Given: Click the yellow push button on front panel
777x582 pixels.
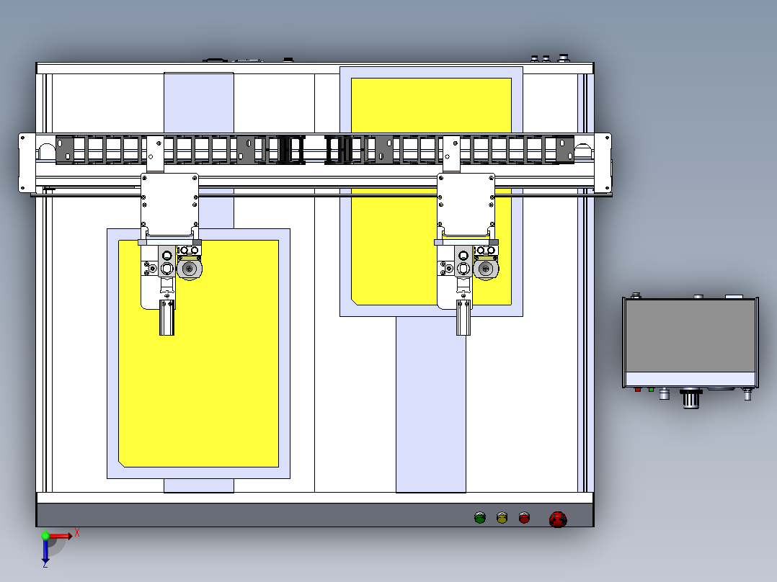Looking at the screenshot, I should pos(502,517).
